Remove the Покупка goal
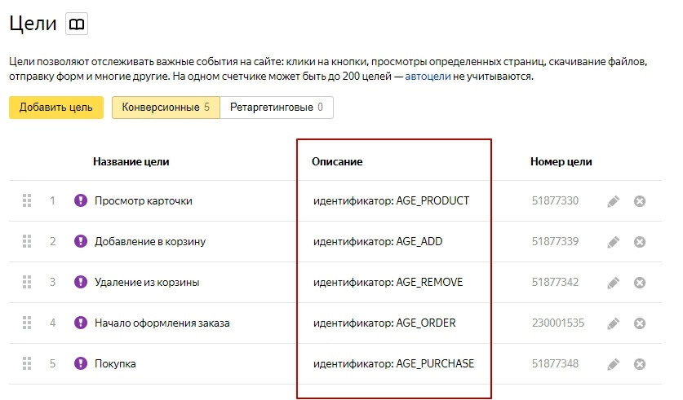This screenshot has height=400, width=683. pyautogui.click(x=640, y=364)
